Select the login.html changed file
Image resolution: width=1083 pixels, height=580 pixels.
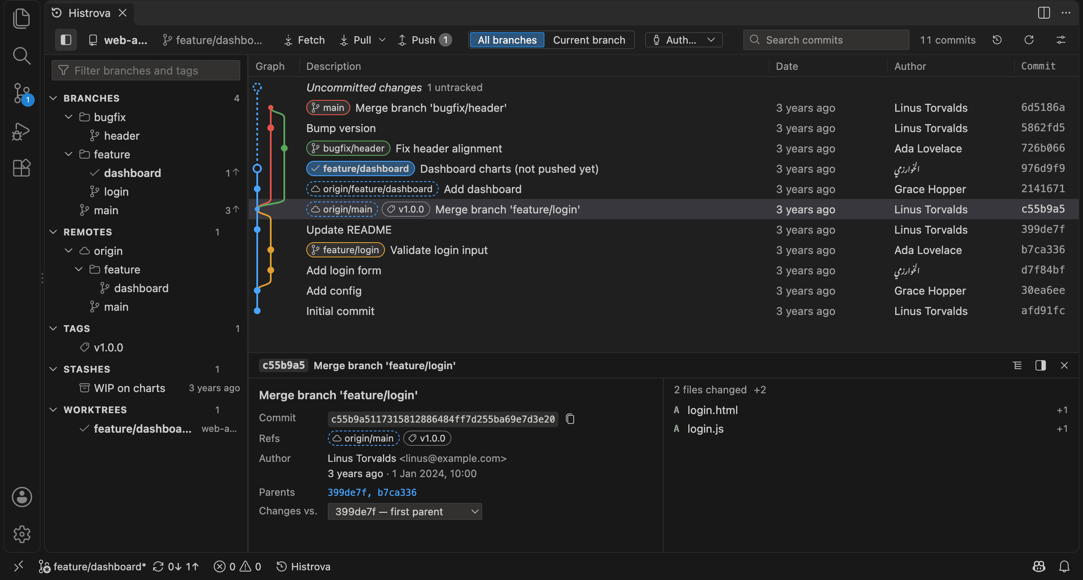(x=871, y=410)
